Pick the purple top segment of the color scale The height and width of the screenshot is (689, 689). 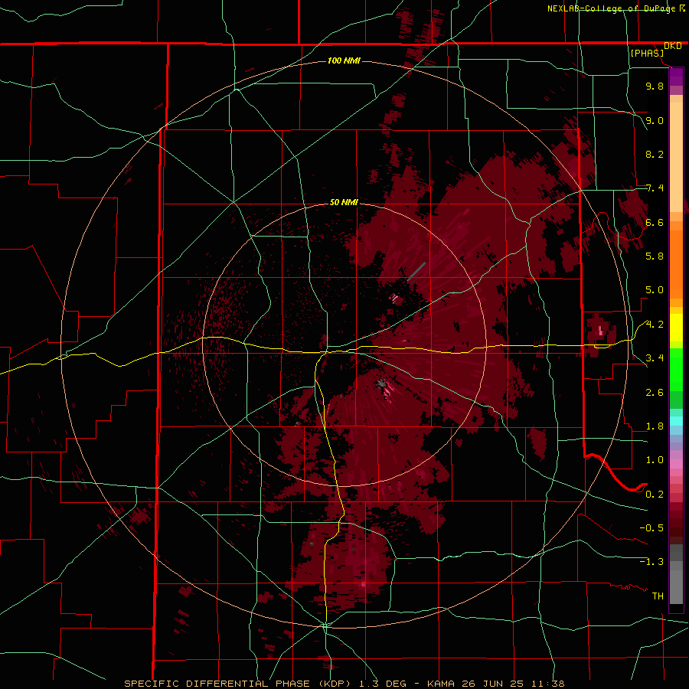676,77
